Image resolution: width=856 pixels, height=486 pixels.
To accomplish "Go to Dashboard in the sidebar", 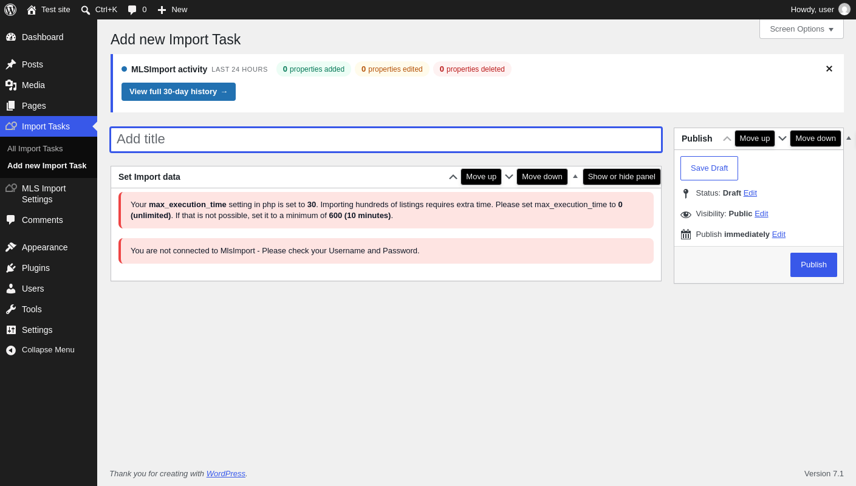I will 49,37.
